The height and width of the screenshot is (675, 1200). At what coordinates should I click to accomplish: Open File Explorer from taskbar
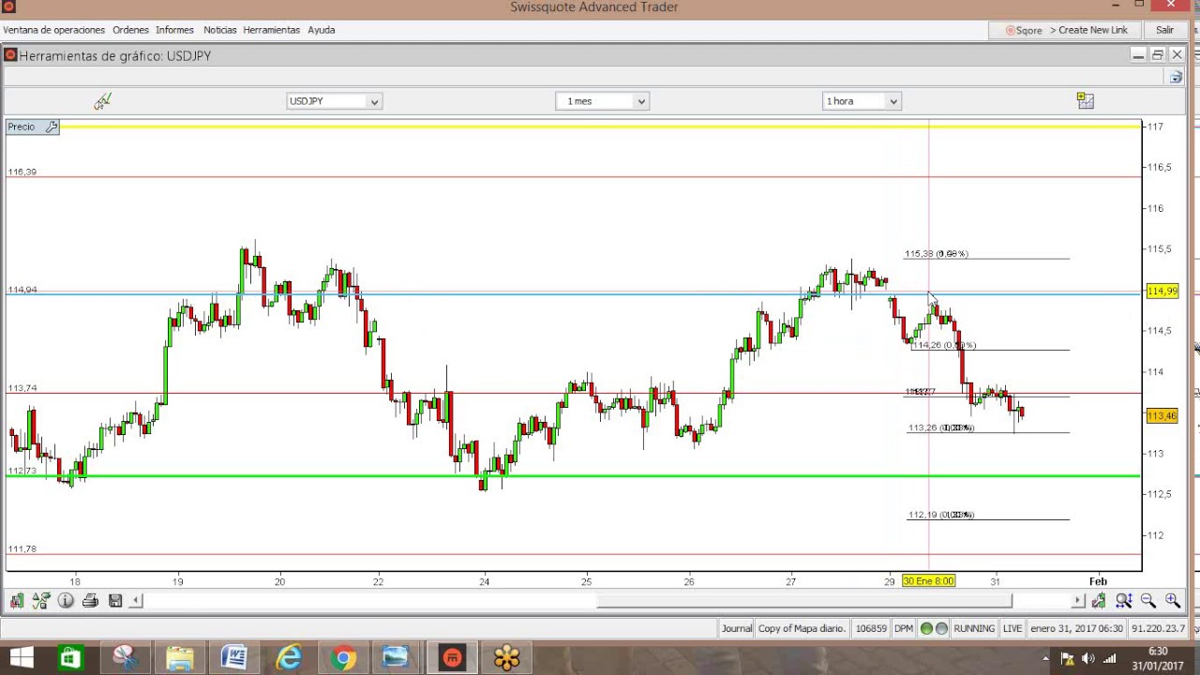[x=179, y=658]
